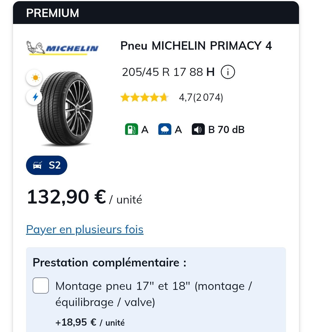Click the 132,90 € unit price
Viewport: 312px width, 332px height.
click(x=66, y=197)
